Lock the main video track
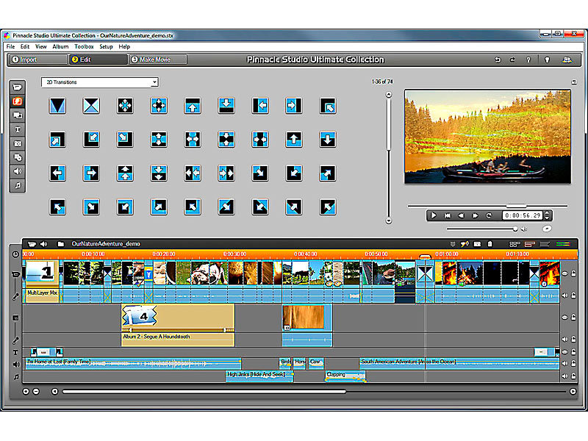This screenshot has width=588, height=441. click(574, 273)
